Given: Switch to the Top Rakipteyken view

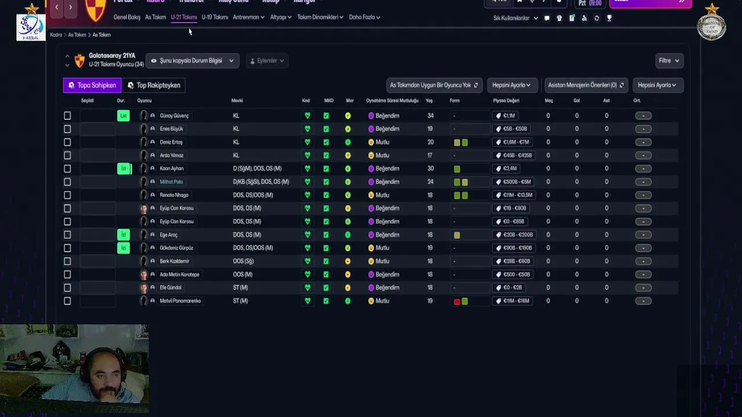Looking at the screenshot, I should (154, 85).
